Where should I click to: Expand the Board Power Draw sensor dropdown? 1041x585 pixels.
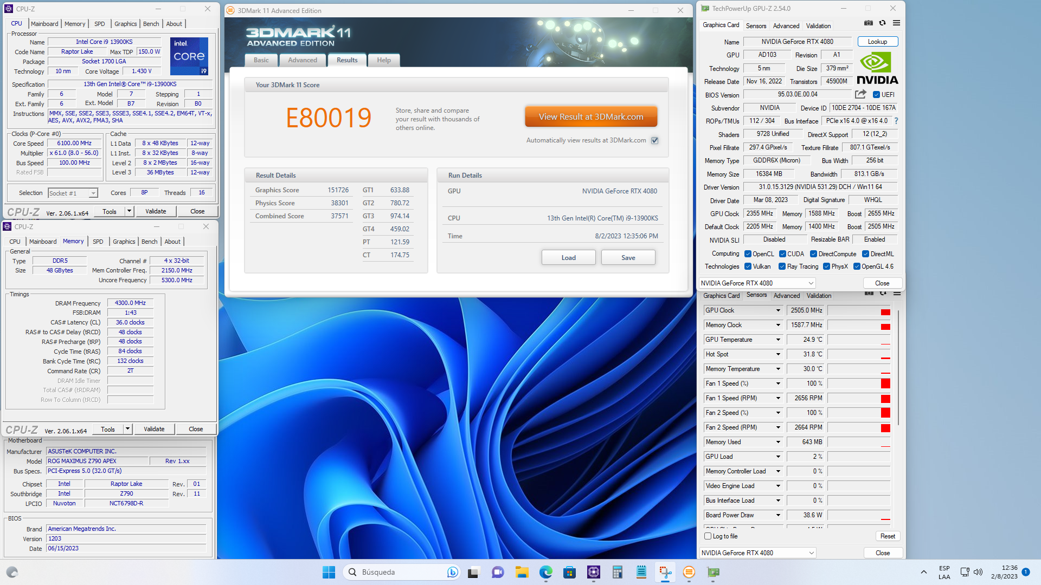[778, 515]
